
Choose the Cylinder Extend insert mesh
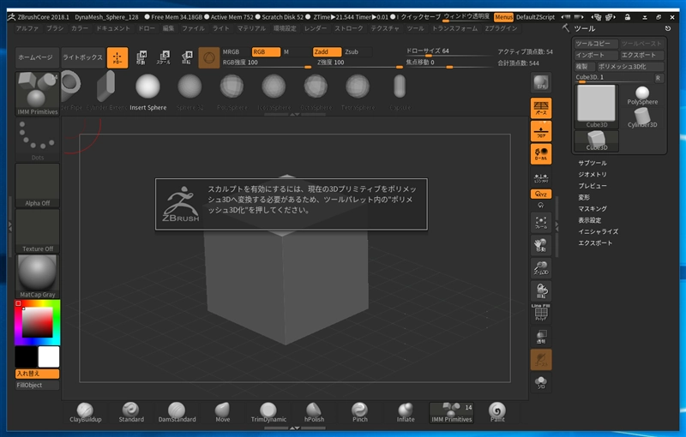106,92
